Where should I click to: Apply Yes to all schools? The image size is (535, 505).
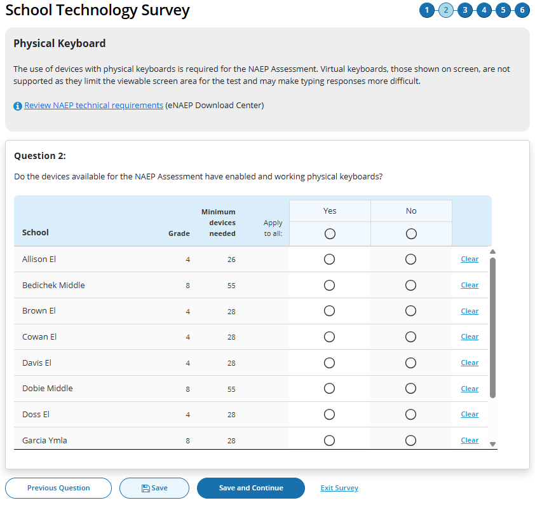click(329, 234)
